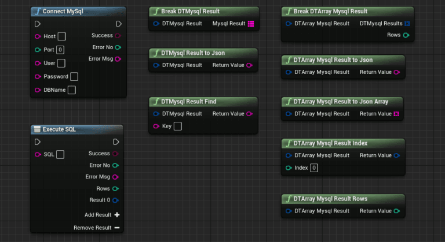The image size is (445, 242).
Task: Click the Connect MySql execution output pin
Action: (119, 24)
